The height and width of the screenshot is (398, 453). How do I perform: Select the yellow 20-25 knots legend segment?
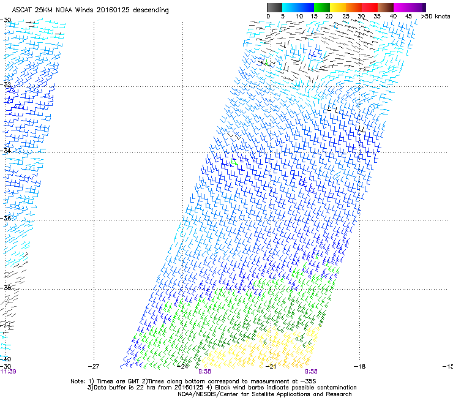338,7
